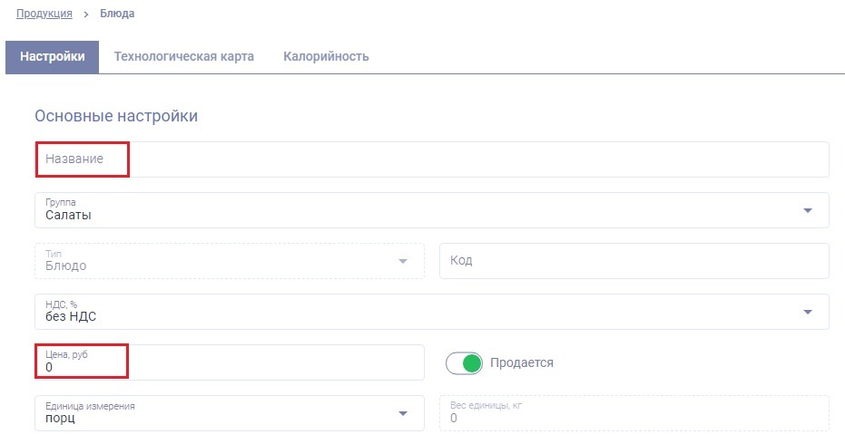Click the breadcrumb chevron separator after Продукция
Viewport: 845px width, 444px height.
(85, 14)
